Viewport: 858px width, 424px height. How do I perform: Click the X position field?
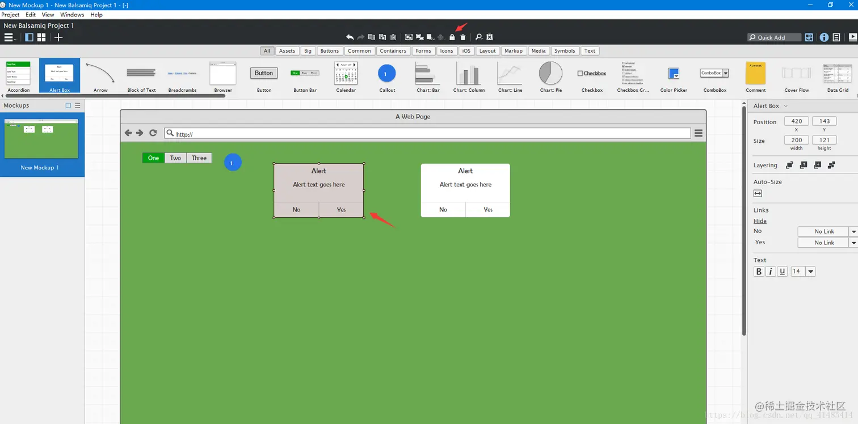pos(797,121)
